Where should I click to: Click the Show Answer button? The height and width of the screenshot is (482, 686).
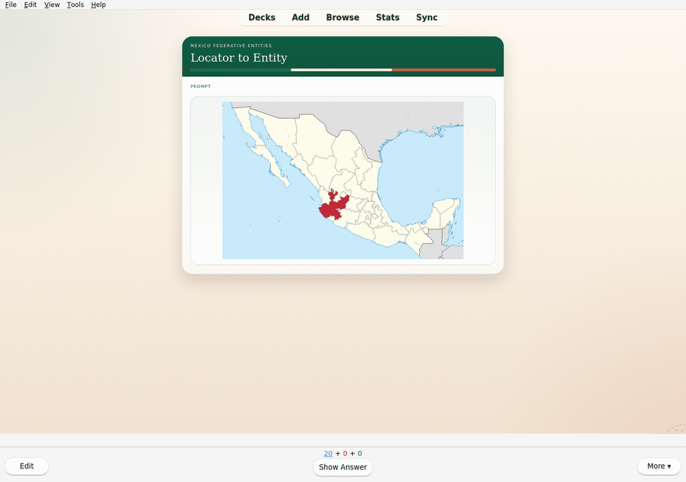pyautogui.click(x=343, y=467)
